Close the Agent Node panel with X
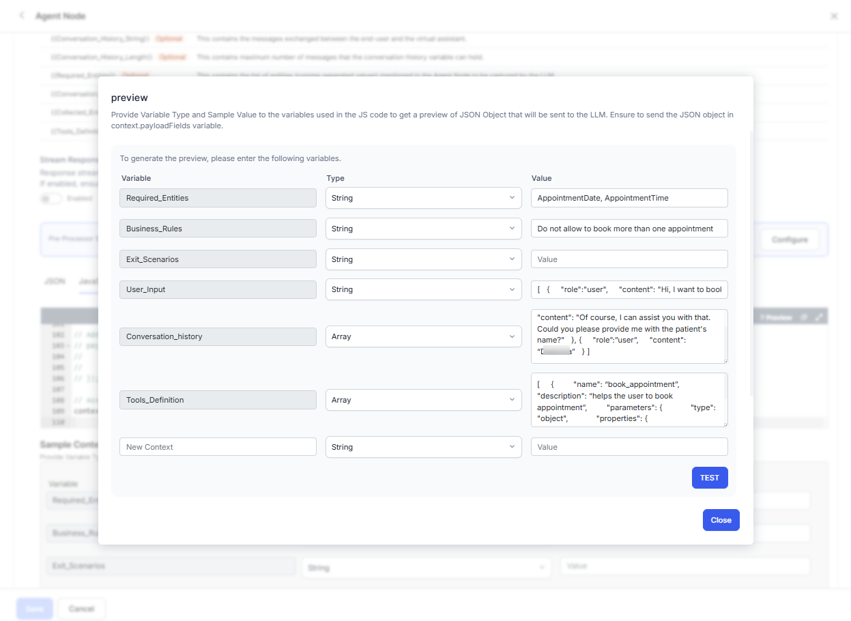851x621 pixels. tap(834, 16)
